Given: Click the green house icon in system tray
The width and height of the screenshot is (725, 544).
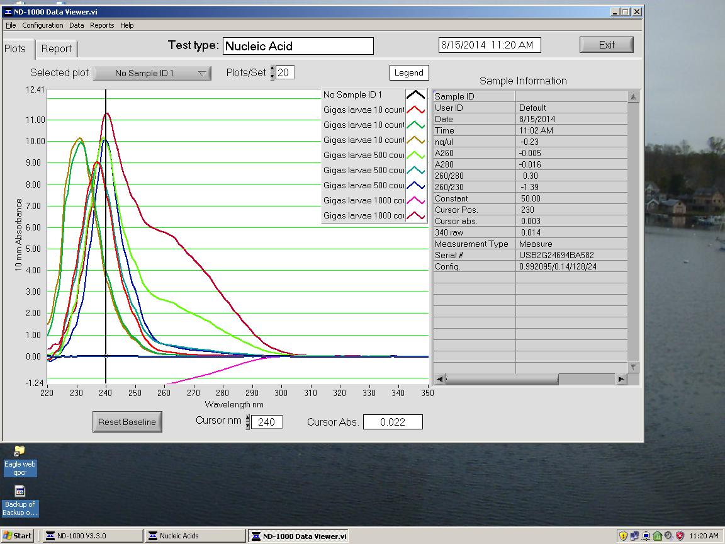Looking at the screenshot, I should 657,536.
